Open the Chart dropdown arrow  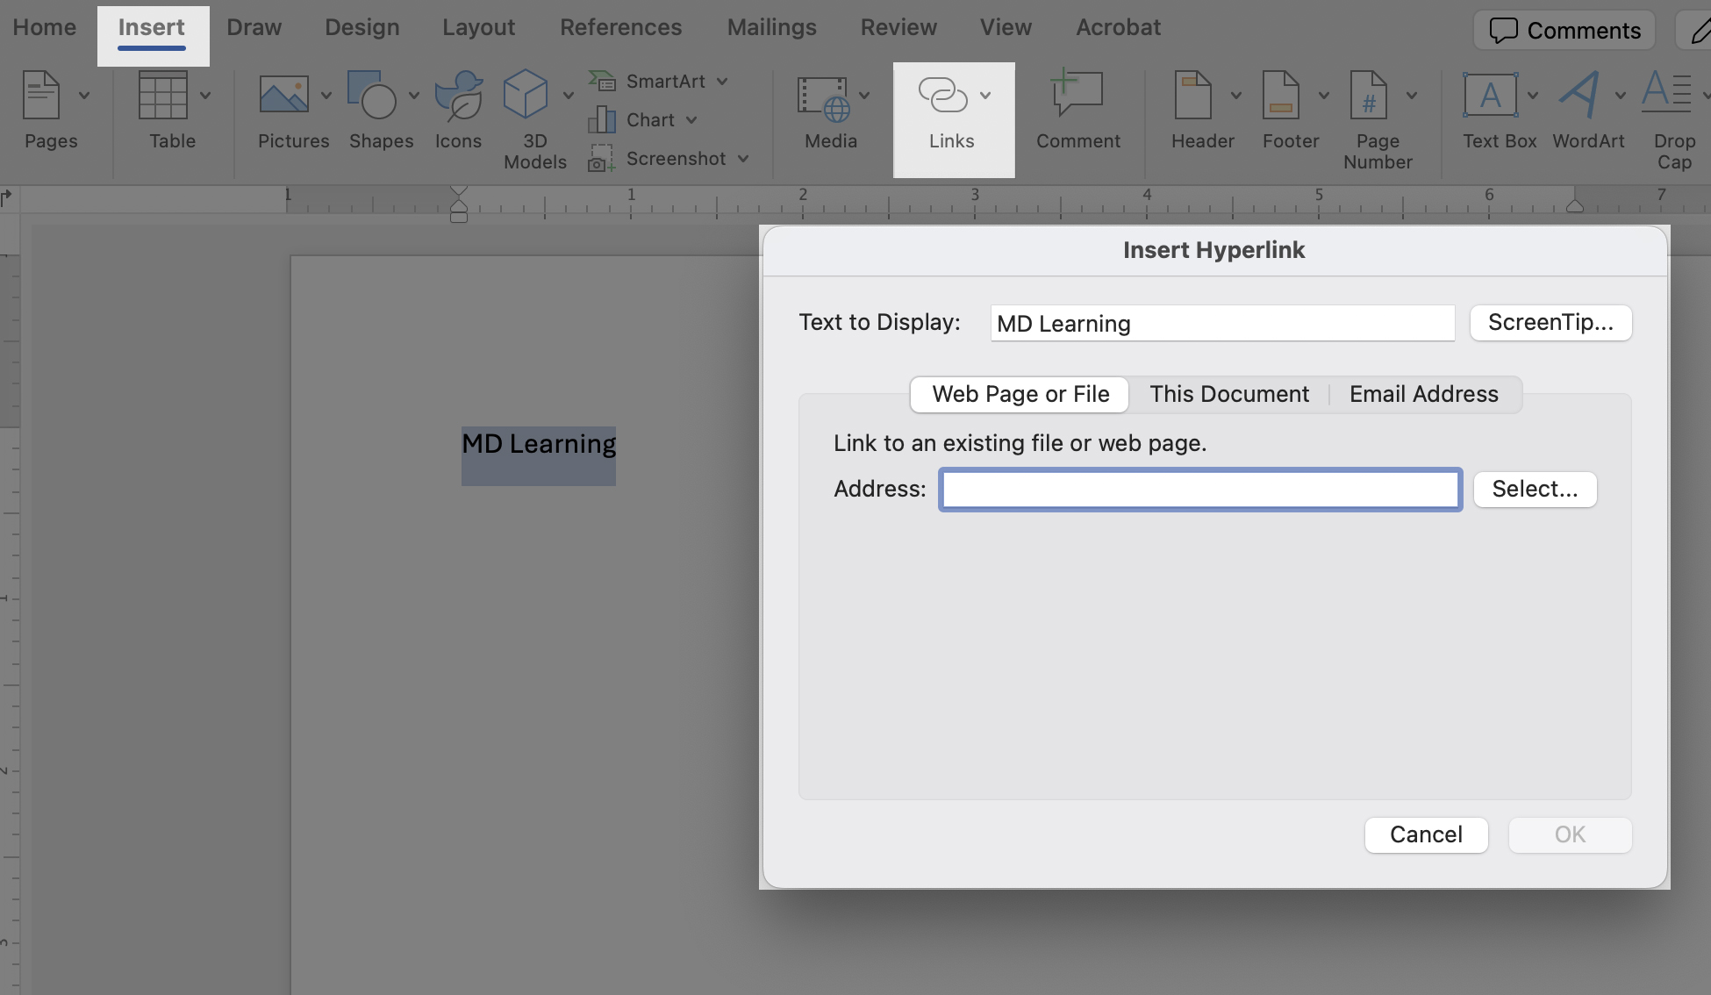point(691,120)
